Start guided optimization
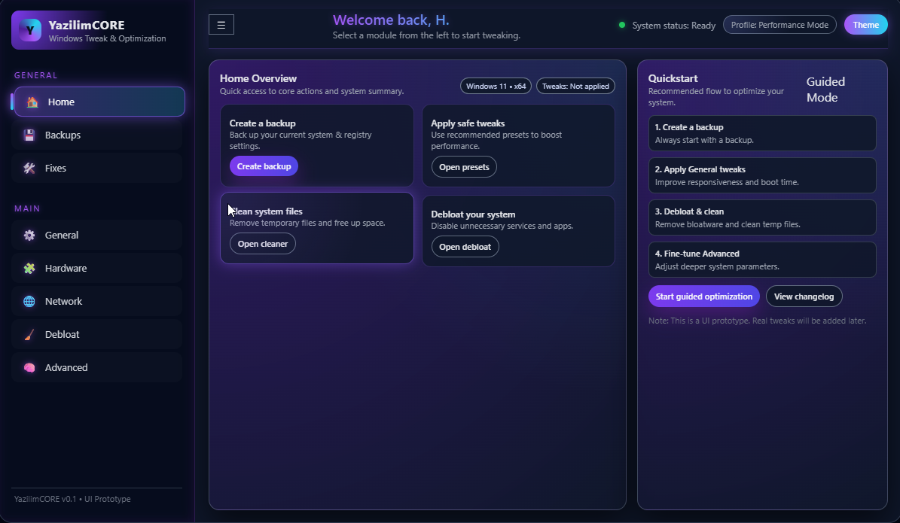The image size is (900, 523). click(703, 296)
